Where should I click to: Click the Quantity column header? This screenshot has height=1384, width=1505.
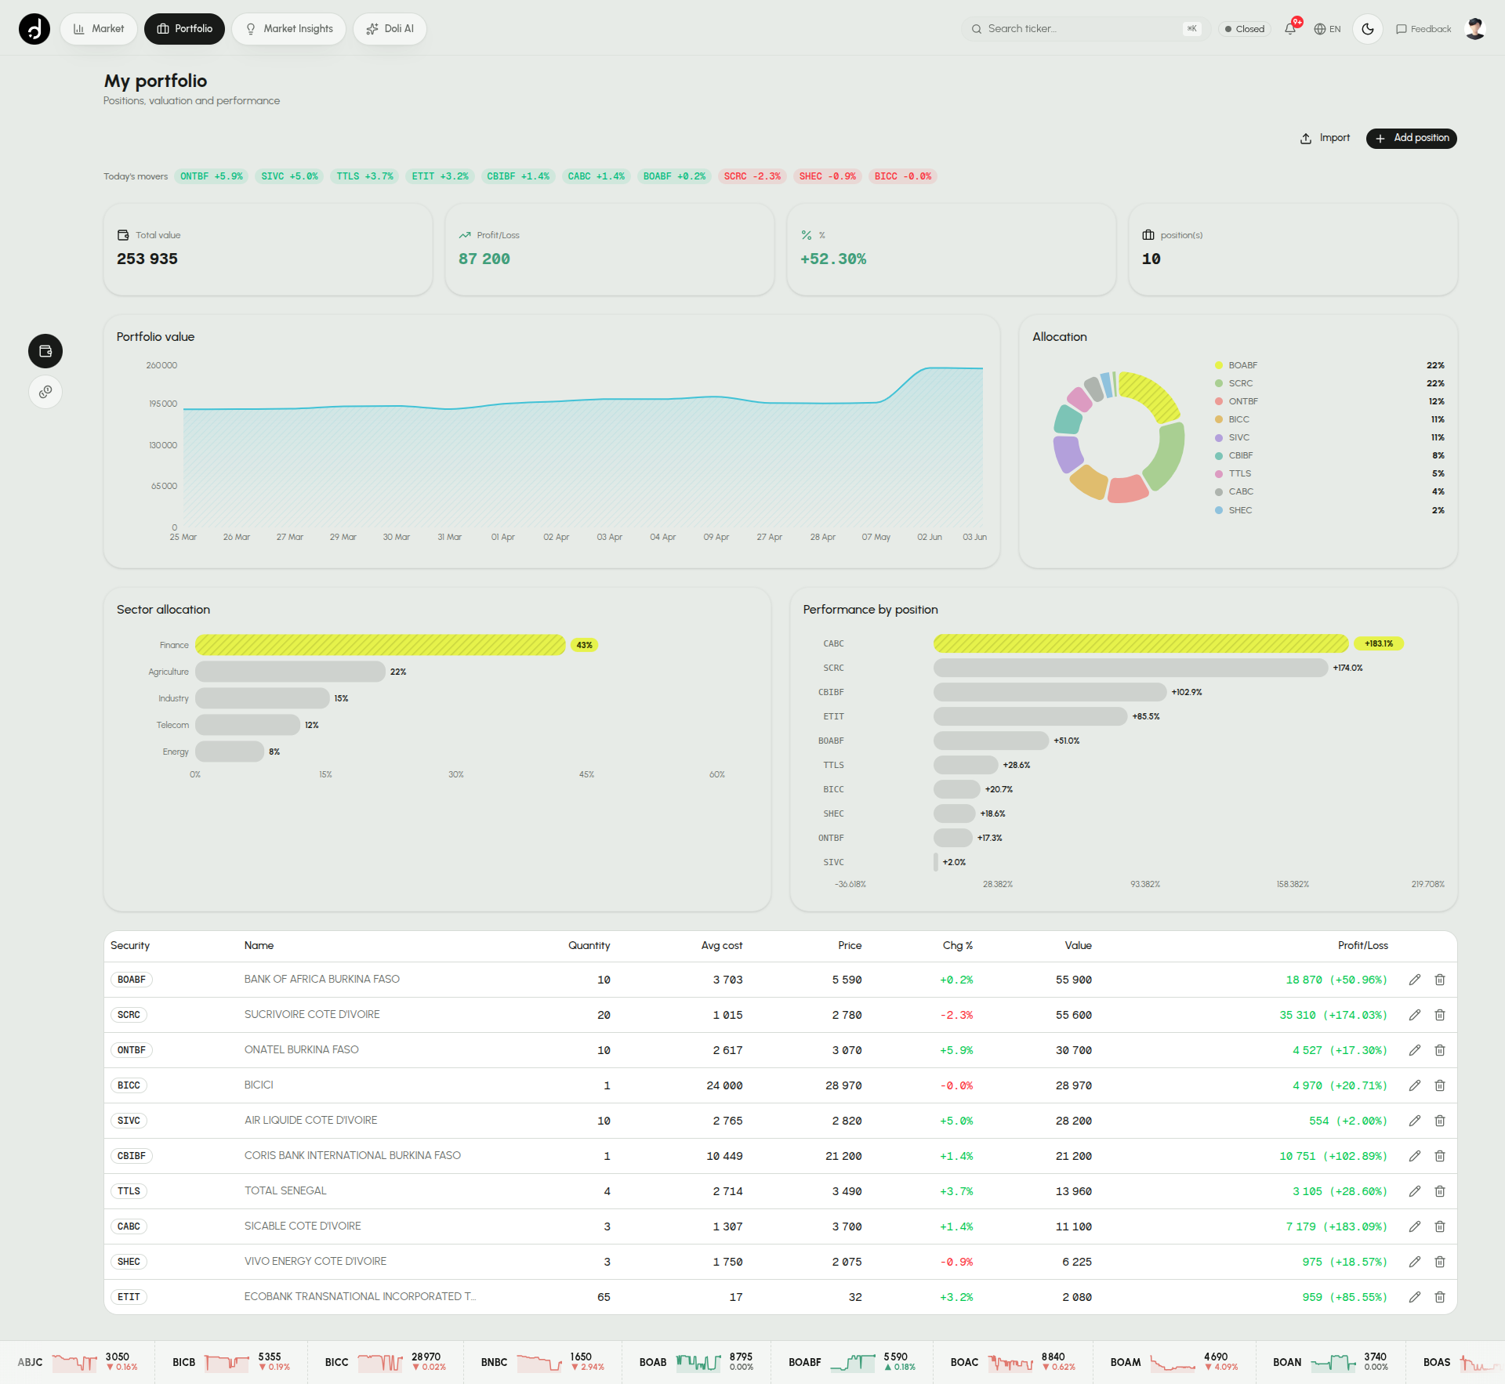coord(589,946)
